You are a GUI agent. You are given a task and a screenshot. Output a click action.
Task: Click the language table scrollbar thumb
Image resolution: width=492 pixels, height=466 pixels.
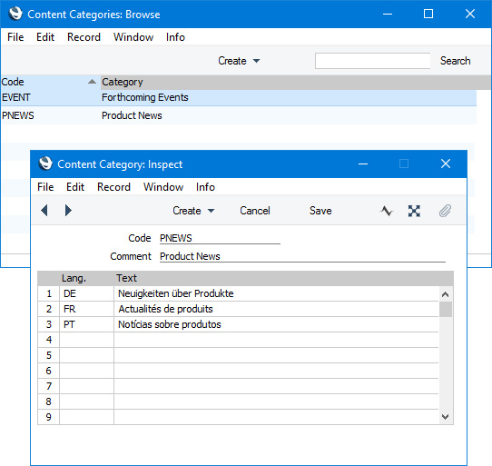click(x=446, y=310)
